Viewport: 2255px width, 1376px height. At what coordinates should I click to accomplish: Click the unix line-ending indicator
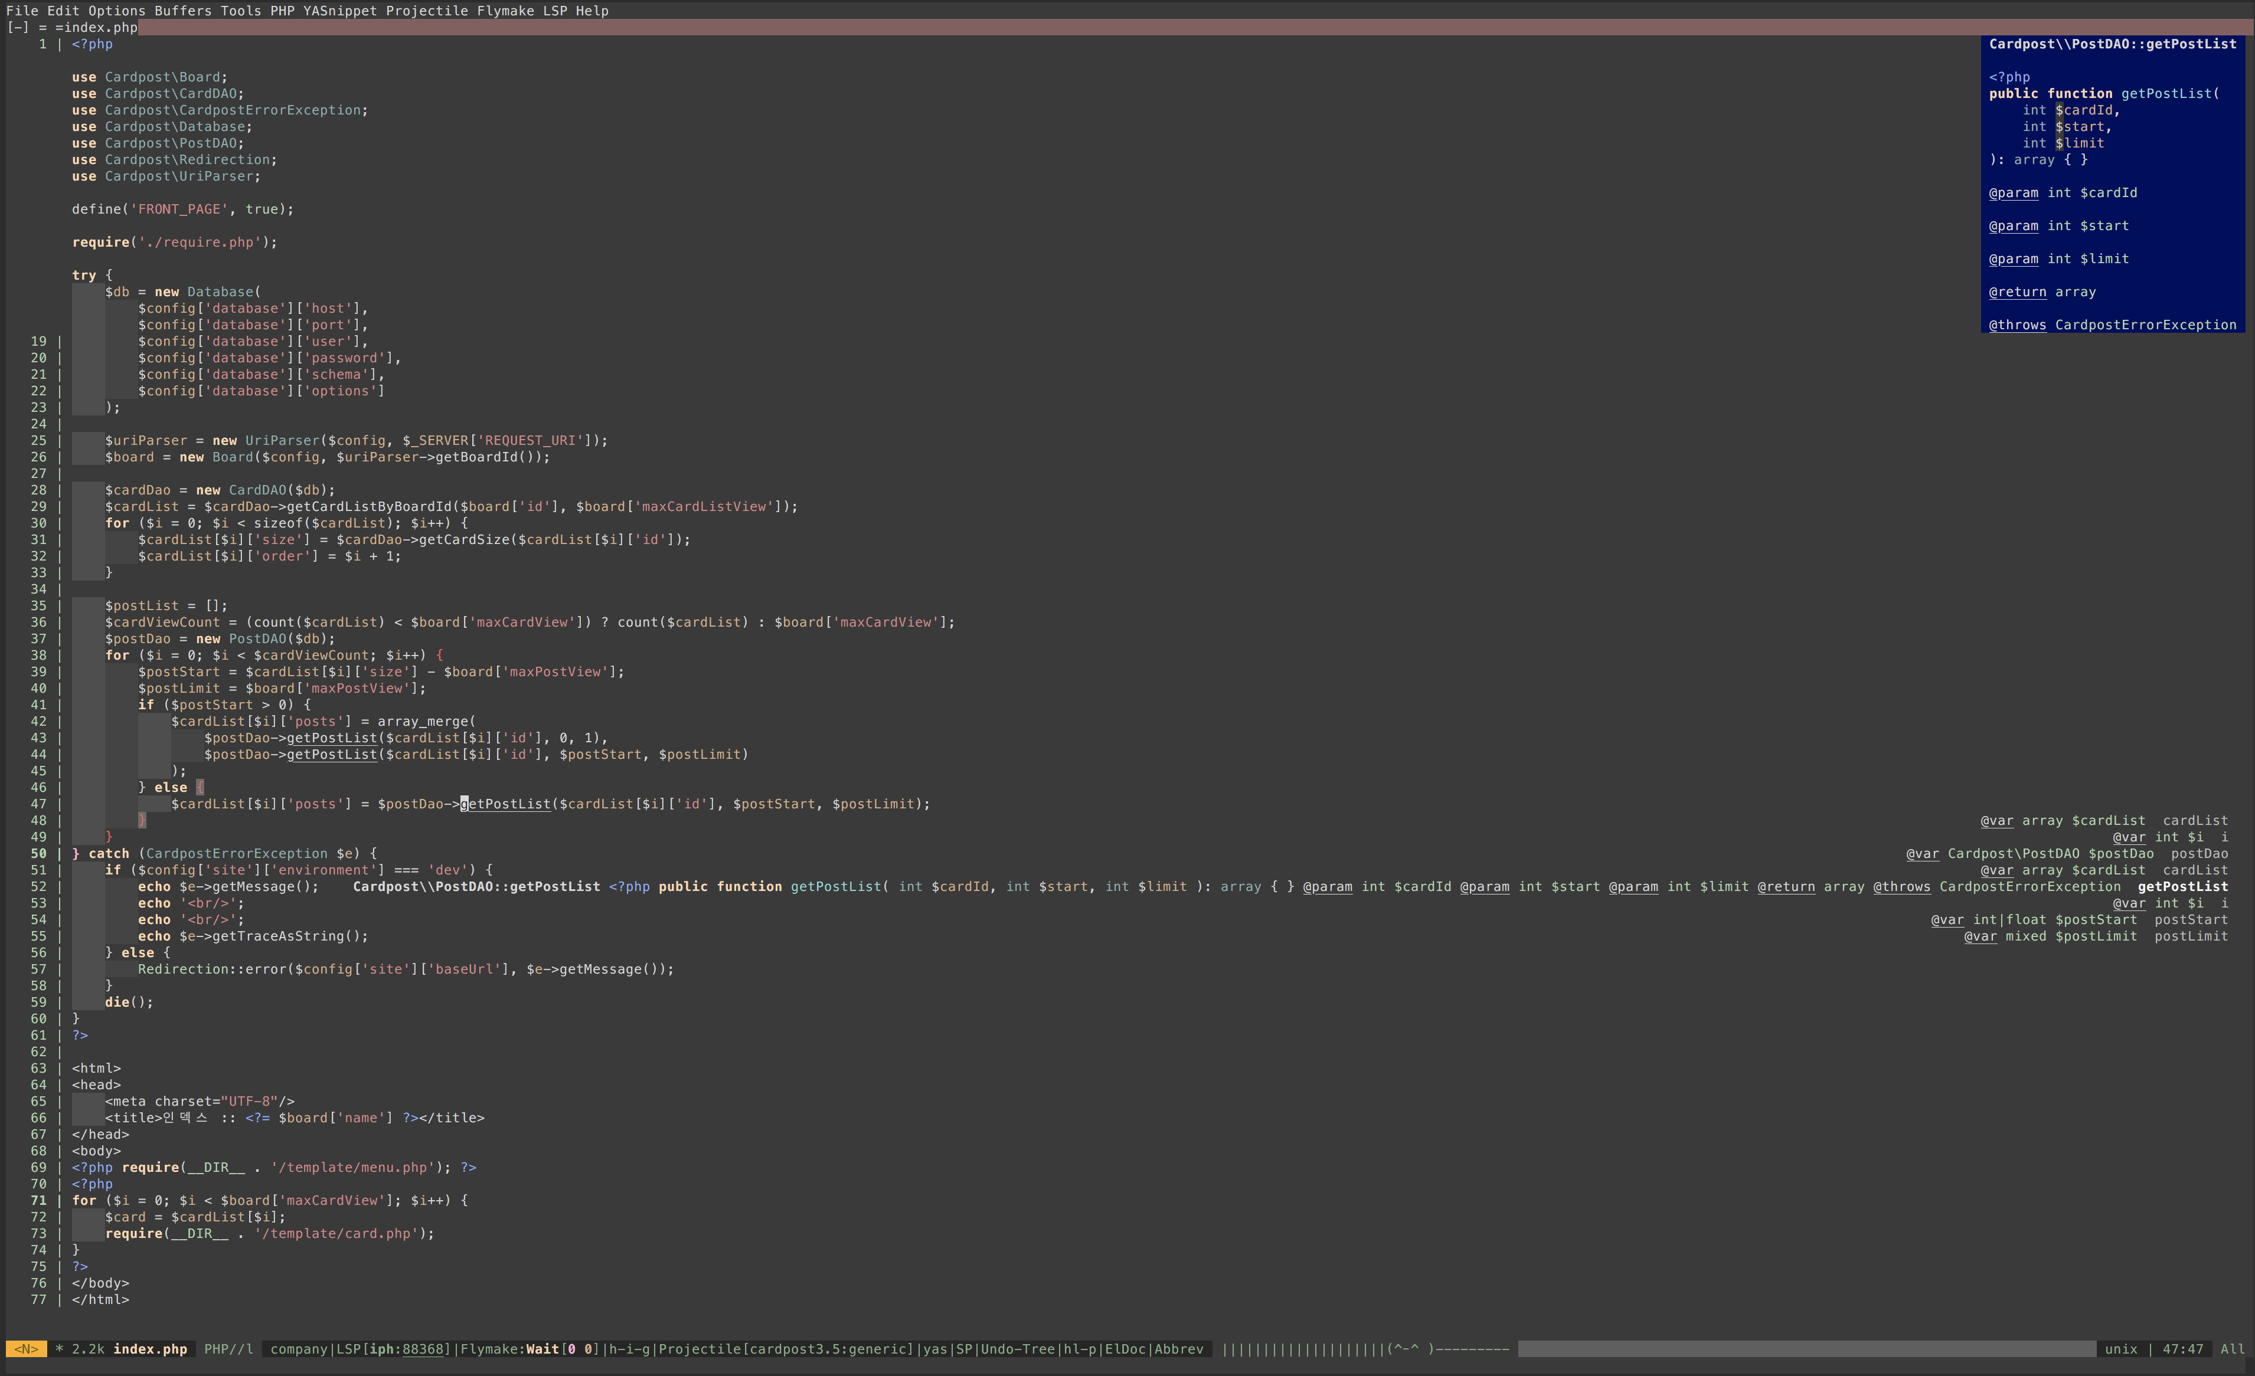[x=2120, y=1348]
